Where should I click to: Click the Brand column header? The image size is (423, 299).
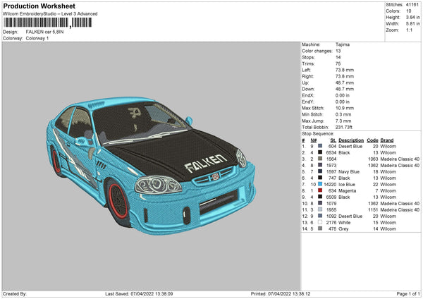(x=387, y=140)
